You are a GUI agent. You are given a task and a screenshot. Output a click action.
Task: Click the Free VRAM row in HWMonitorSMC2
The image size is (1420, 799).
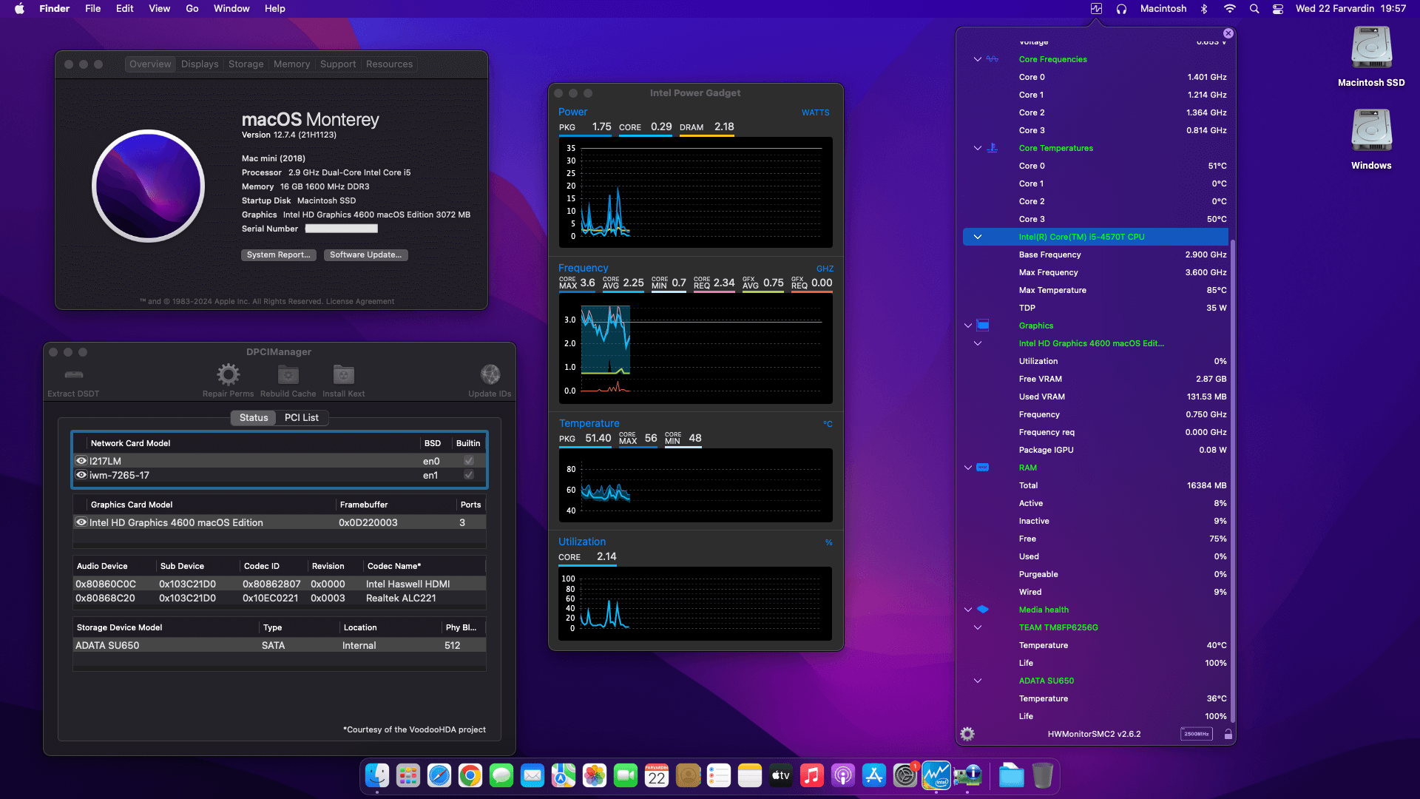pos(1095,379)
